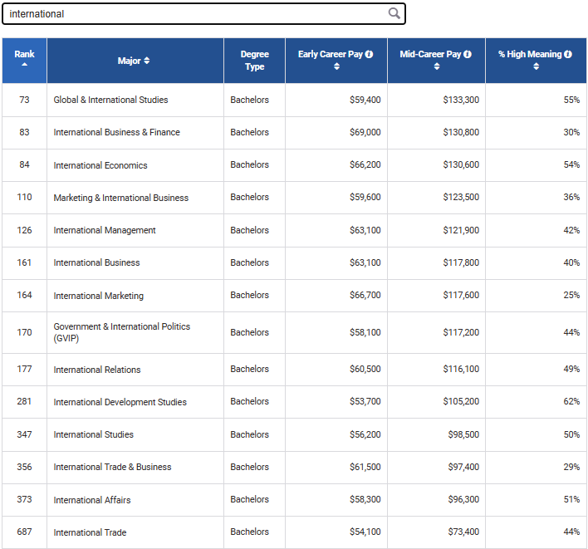Viewport: 588px width, 549px height.
Task: Click the Mid-Career Pay info icon
Action: point(468,54)
